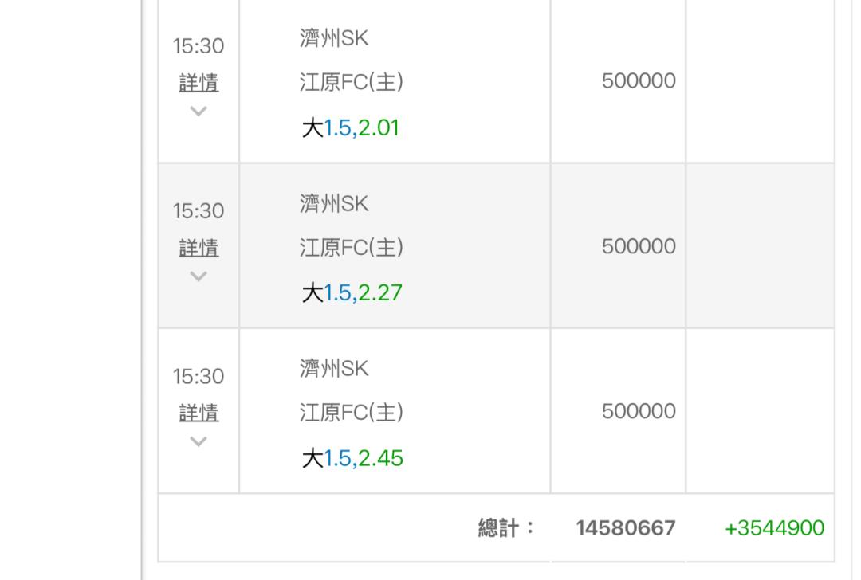The image size is (861, 580).
Task: Click the 大1.5,2.01 bet selection
Action: click(x=350, y=127)
